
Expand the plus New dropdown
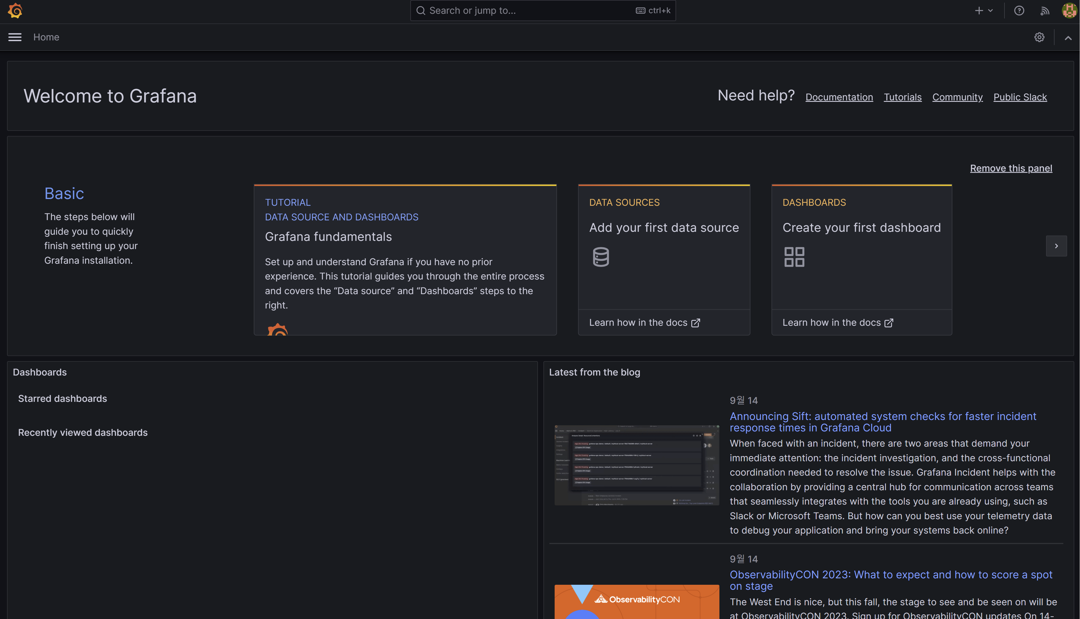pos(983,11)
